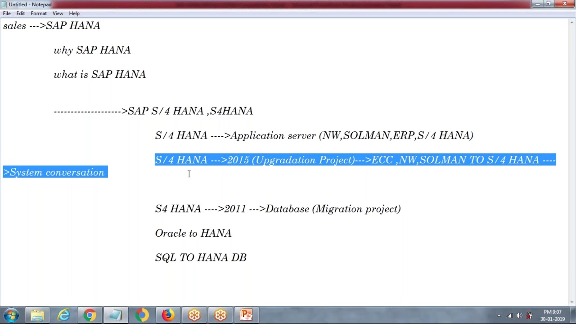Click the 'why SAP HANA' line
The width and height of the screenshot is (576, 324).
(x=92, y=50)
